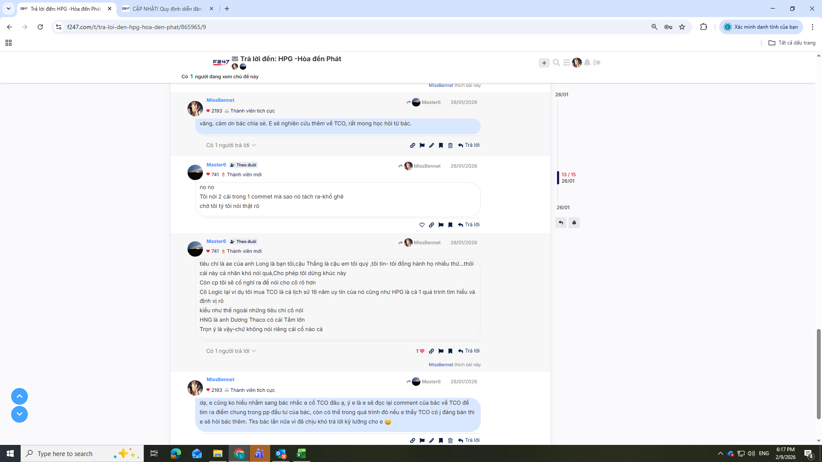The image size is (822, 462).
Task: Unlike the 'tiêu chí là ae' post heart
Action: (x=422, y=351)
